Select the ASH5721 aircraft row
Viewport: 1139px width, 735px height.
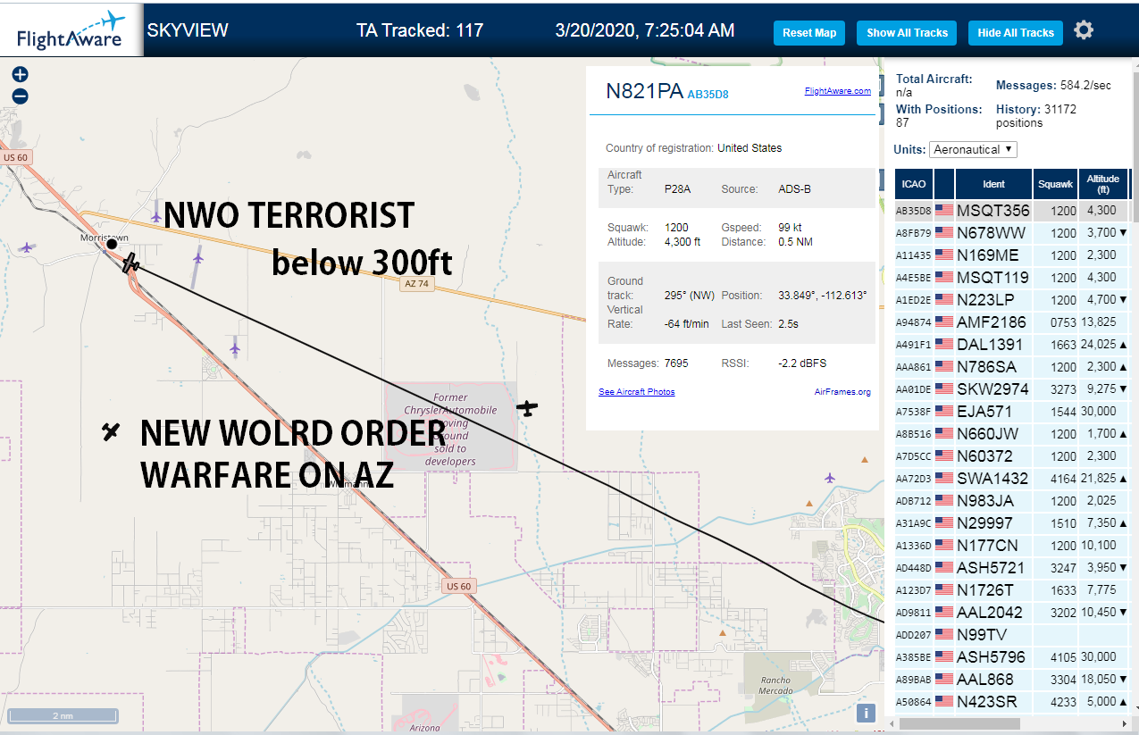coord(1011,568)
